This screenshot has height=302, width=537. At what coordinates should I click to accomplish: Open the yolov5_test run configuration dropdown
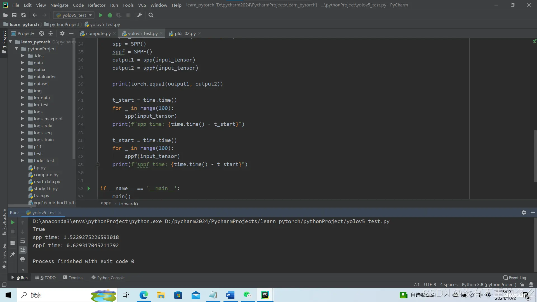coord(74,15)
